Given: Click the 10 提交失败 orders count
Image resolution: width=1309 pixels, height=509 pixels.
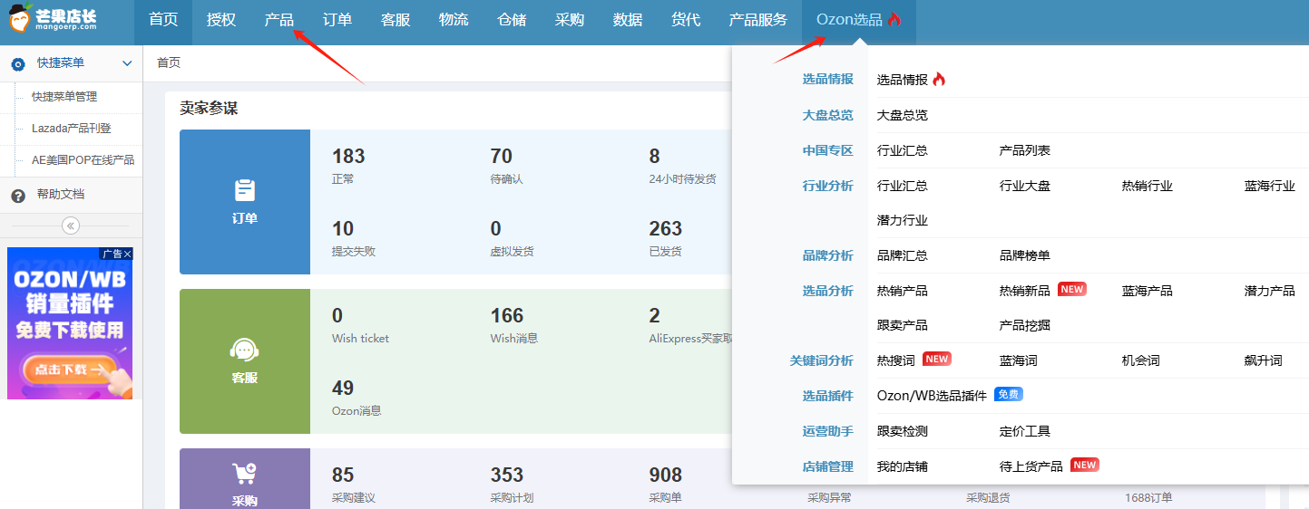Looking at the screenshot, I should tap(343, 228).
